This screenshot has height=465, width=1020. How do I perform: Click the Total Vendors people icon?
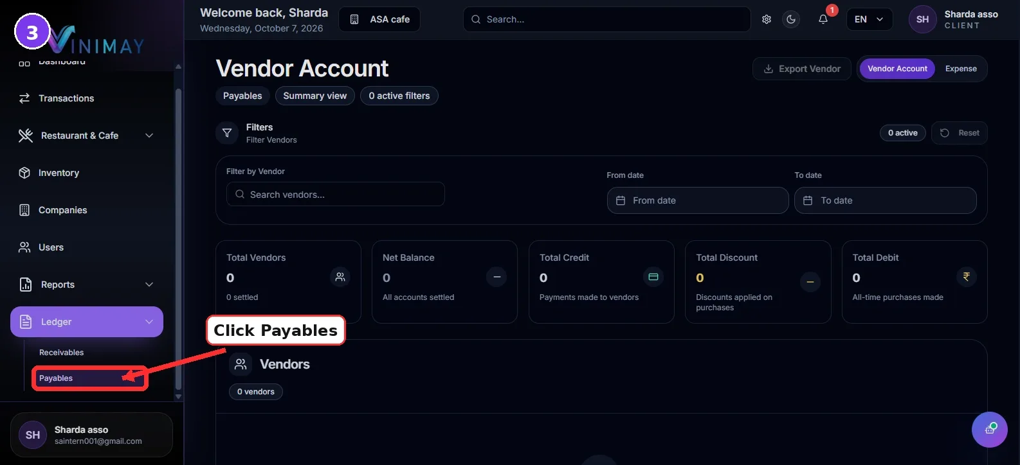coord(340,277)
